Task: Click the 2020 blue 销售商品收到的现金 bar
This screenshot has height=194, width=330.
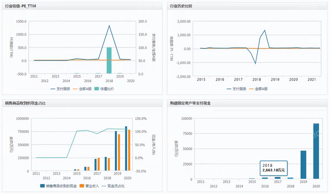Action: (x=126, y=149)
